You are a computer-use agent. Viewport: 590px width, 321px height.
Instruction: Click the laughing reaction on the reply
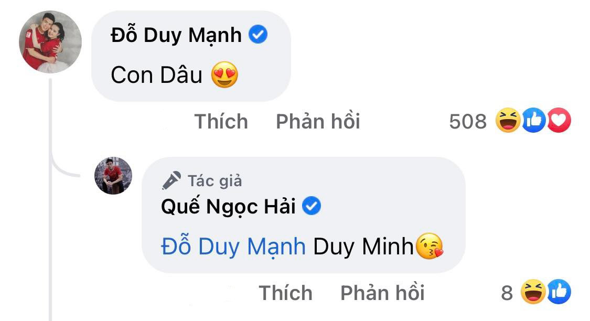pyautogui.click(x=533, y=292)
